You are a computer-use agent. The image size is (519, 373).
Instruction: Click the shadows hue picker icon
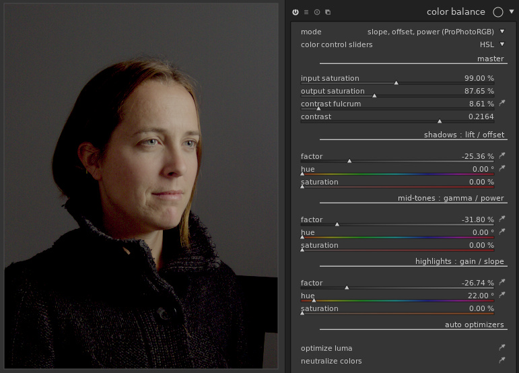click(502, 168)
